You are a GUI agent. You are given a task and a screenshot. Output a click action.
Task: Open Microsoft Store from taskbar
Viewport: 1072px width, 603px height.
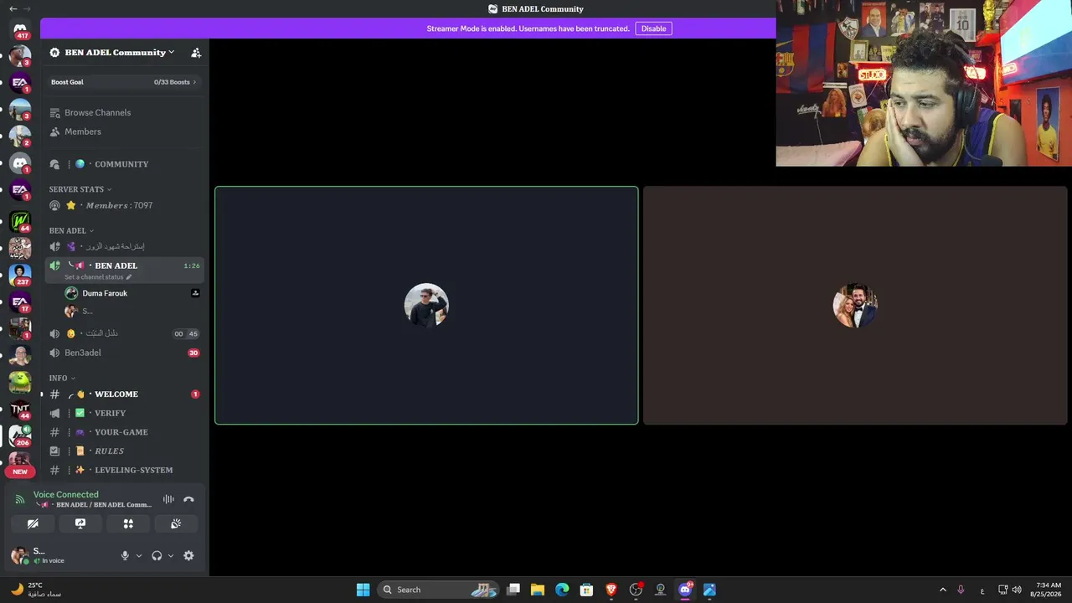587,590
